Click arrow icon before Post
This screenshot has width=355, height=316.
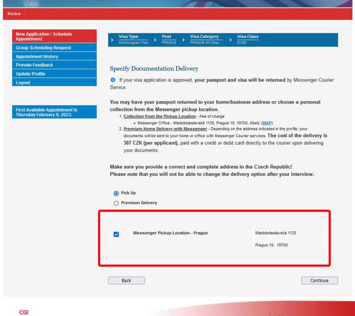155,40
